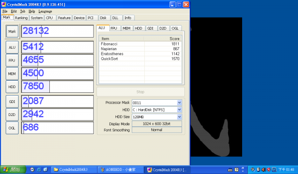Open the Language menu
The height and width of the screenshot is (174, 298).
click(45, 11)
